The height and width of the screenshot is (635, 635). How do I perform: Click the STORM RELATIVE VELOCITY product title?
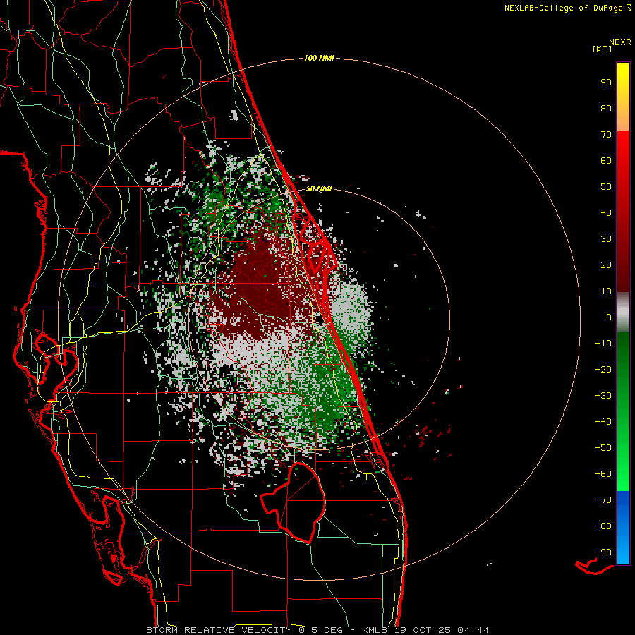click(x=219, y=630)
